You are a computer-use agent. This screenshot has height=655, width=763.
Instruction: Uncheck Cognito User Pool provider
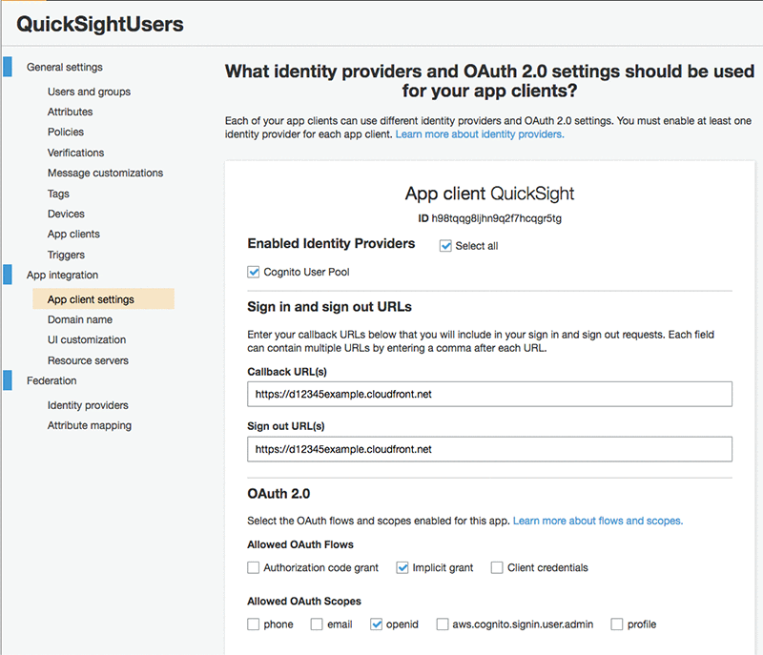(253, 272)
